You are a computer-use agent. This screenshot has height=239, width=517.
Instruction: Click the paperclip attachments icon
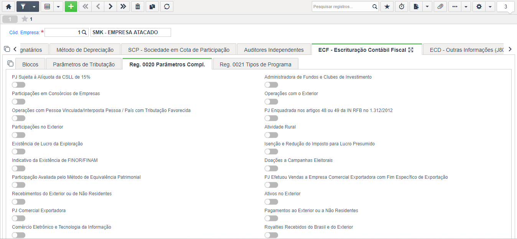tap(440, 7)
